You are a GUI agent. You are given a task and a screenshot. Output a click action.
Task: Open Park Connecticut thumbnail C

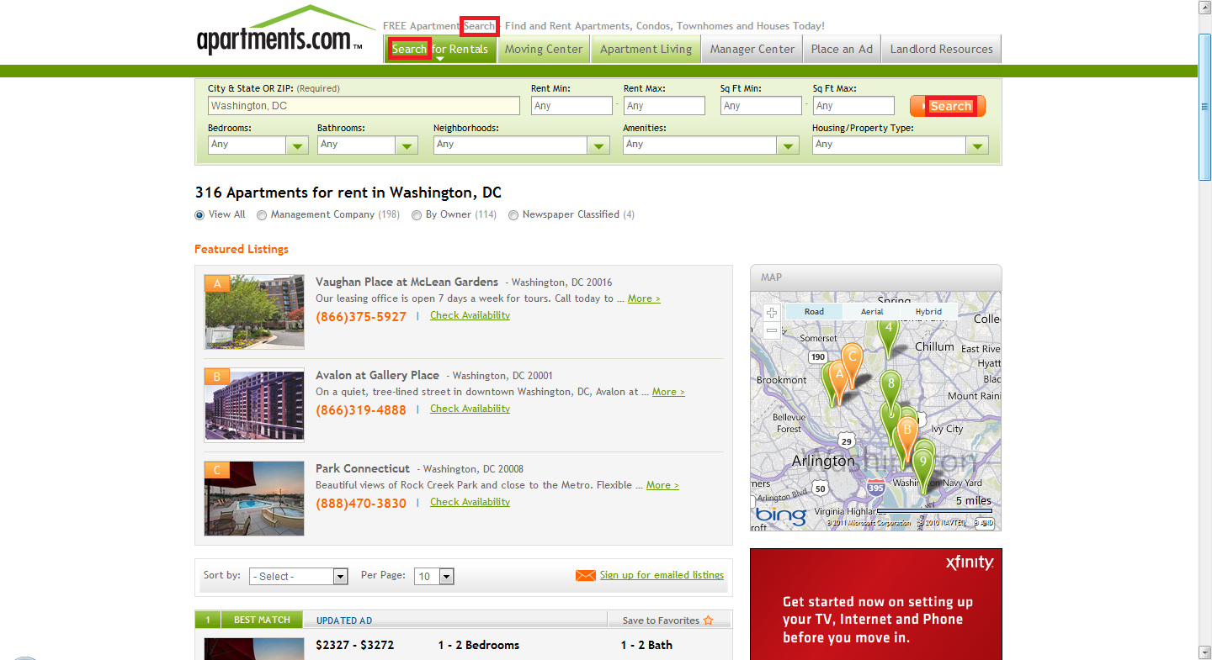point(254,499)
